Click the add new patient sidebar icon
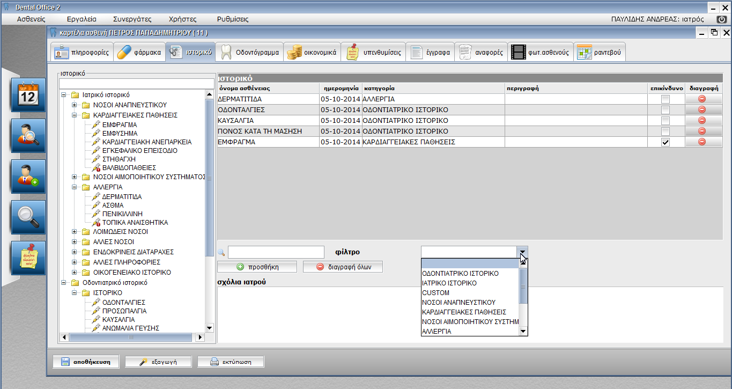This screenshot has height=389, width=732. 28,177
